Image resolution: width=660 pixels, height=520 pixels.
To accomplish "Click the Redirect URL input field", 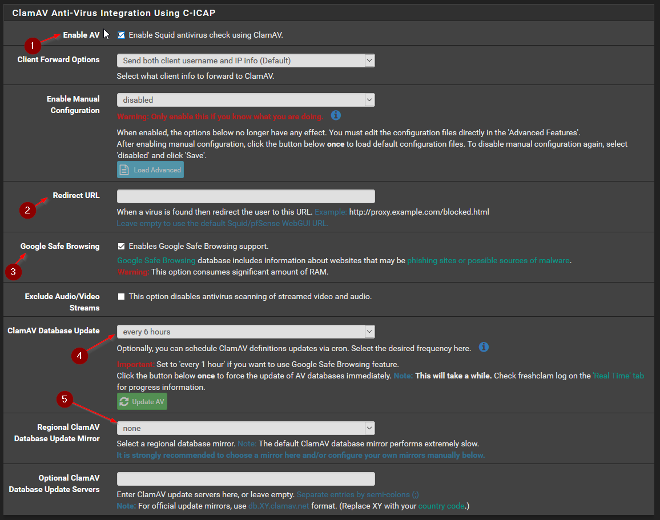I will (x=246, y=196).
